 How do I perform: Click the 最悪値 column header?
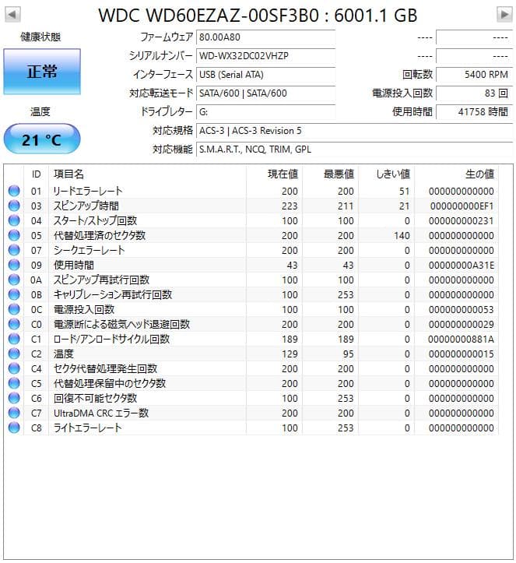331,174
